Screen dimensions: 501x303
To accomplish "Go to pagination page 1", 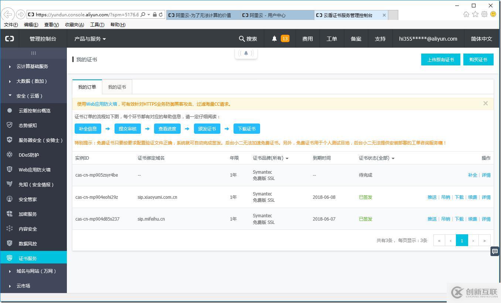I will pyautogui.click(x=462, y=240).
